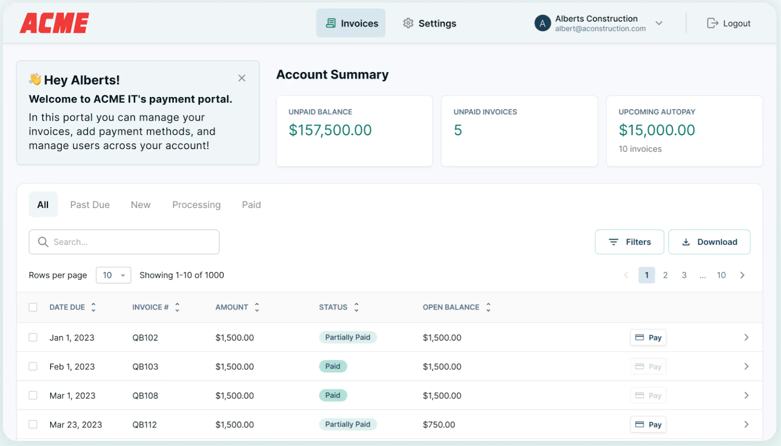Sort by the Open Balance column arrows
The image size is (781, 446).
pos(488,307)
